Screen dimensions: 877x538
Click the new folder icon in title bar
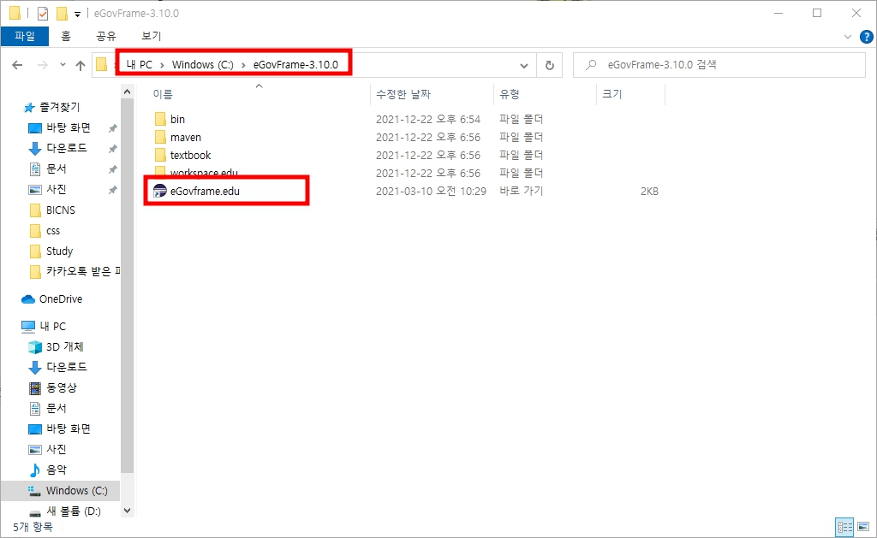62,13
